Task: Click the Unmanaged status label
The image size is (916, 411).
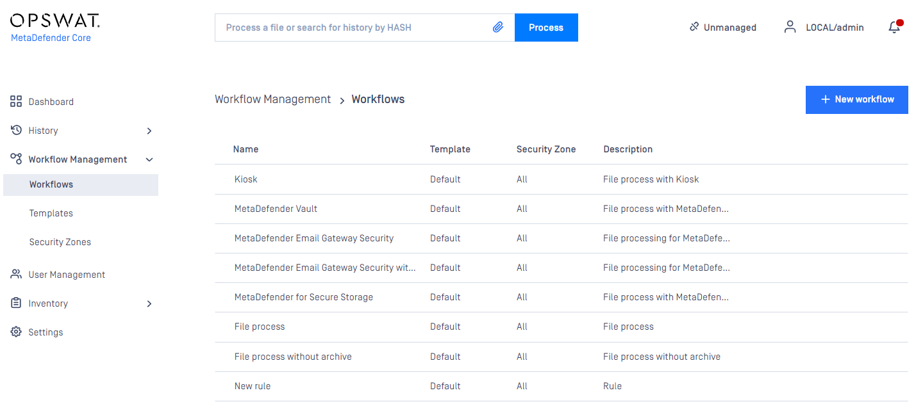Action: point(730,28)
